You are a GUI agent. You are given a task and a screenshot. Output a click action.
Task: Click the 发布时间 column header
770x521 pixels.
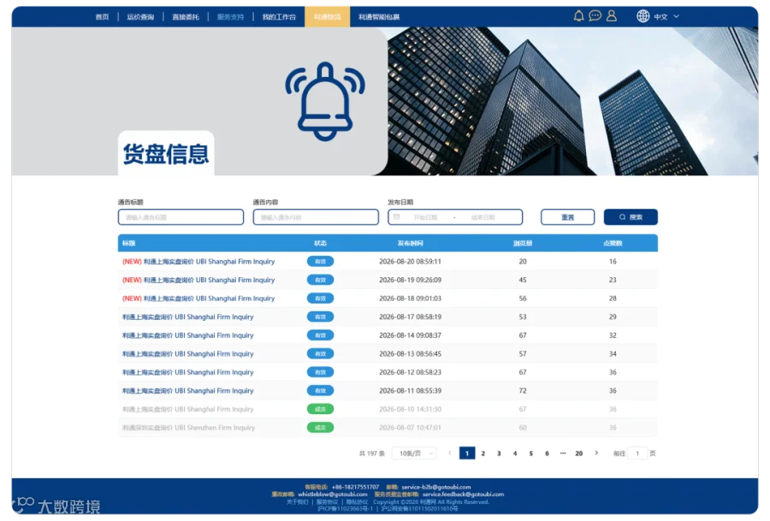pyautogui.click(x=410, y=243)
